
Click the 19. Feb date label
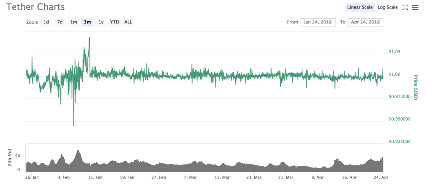tap(127, 178)
